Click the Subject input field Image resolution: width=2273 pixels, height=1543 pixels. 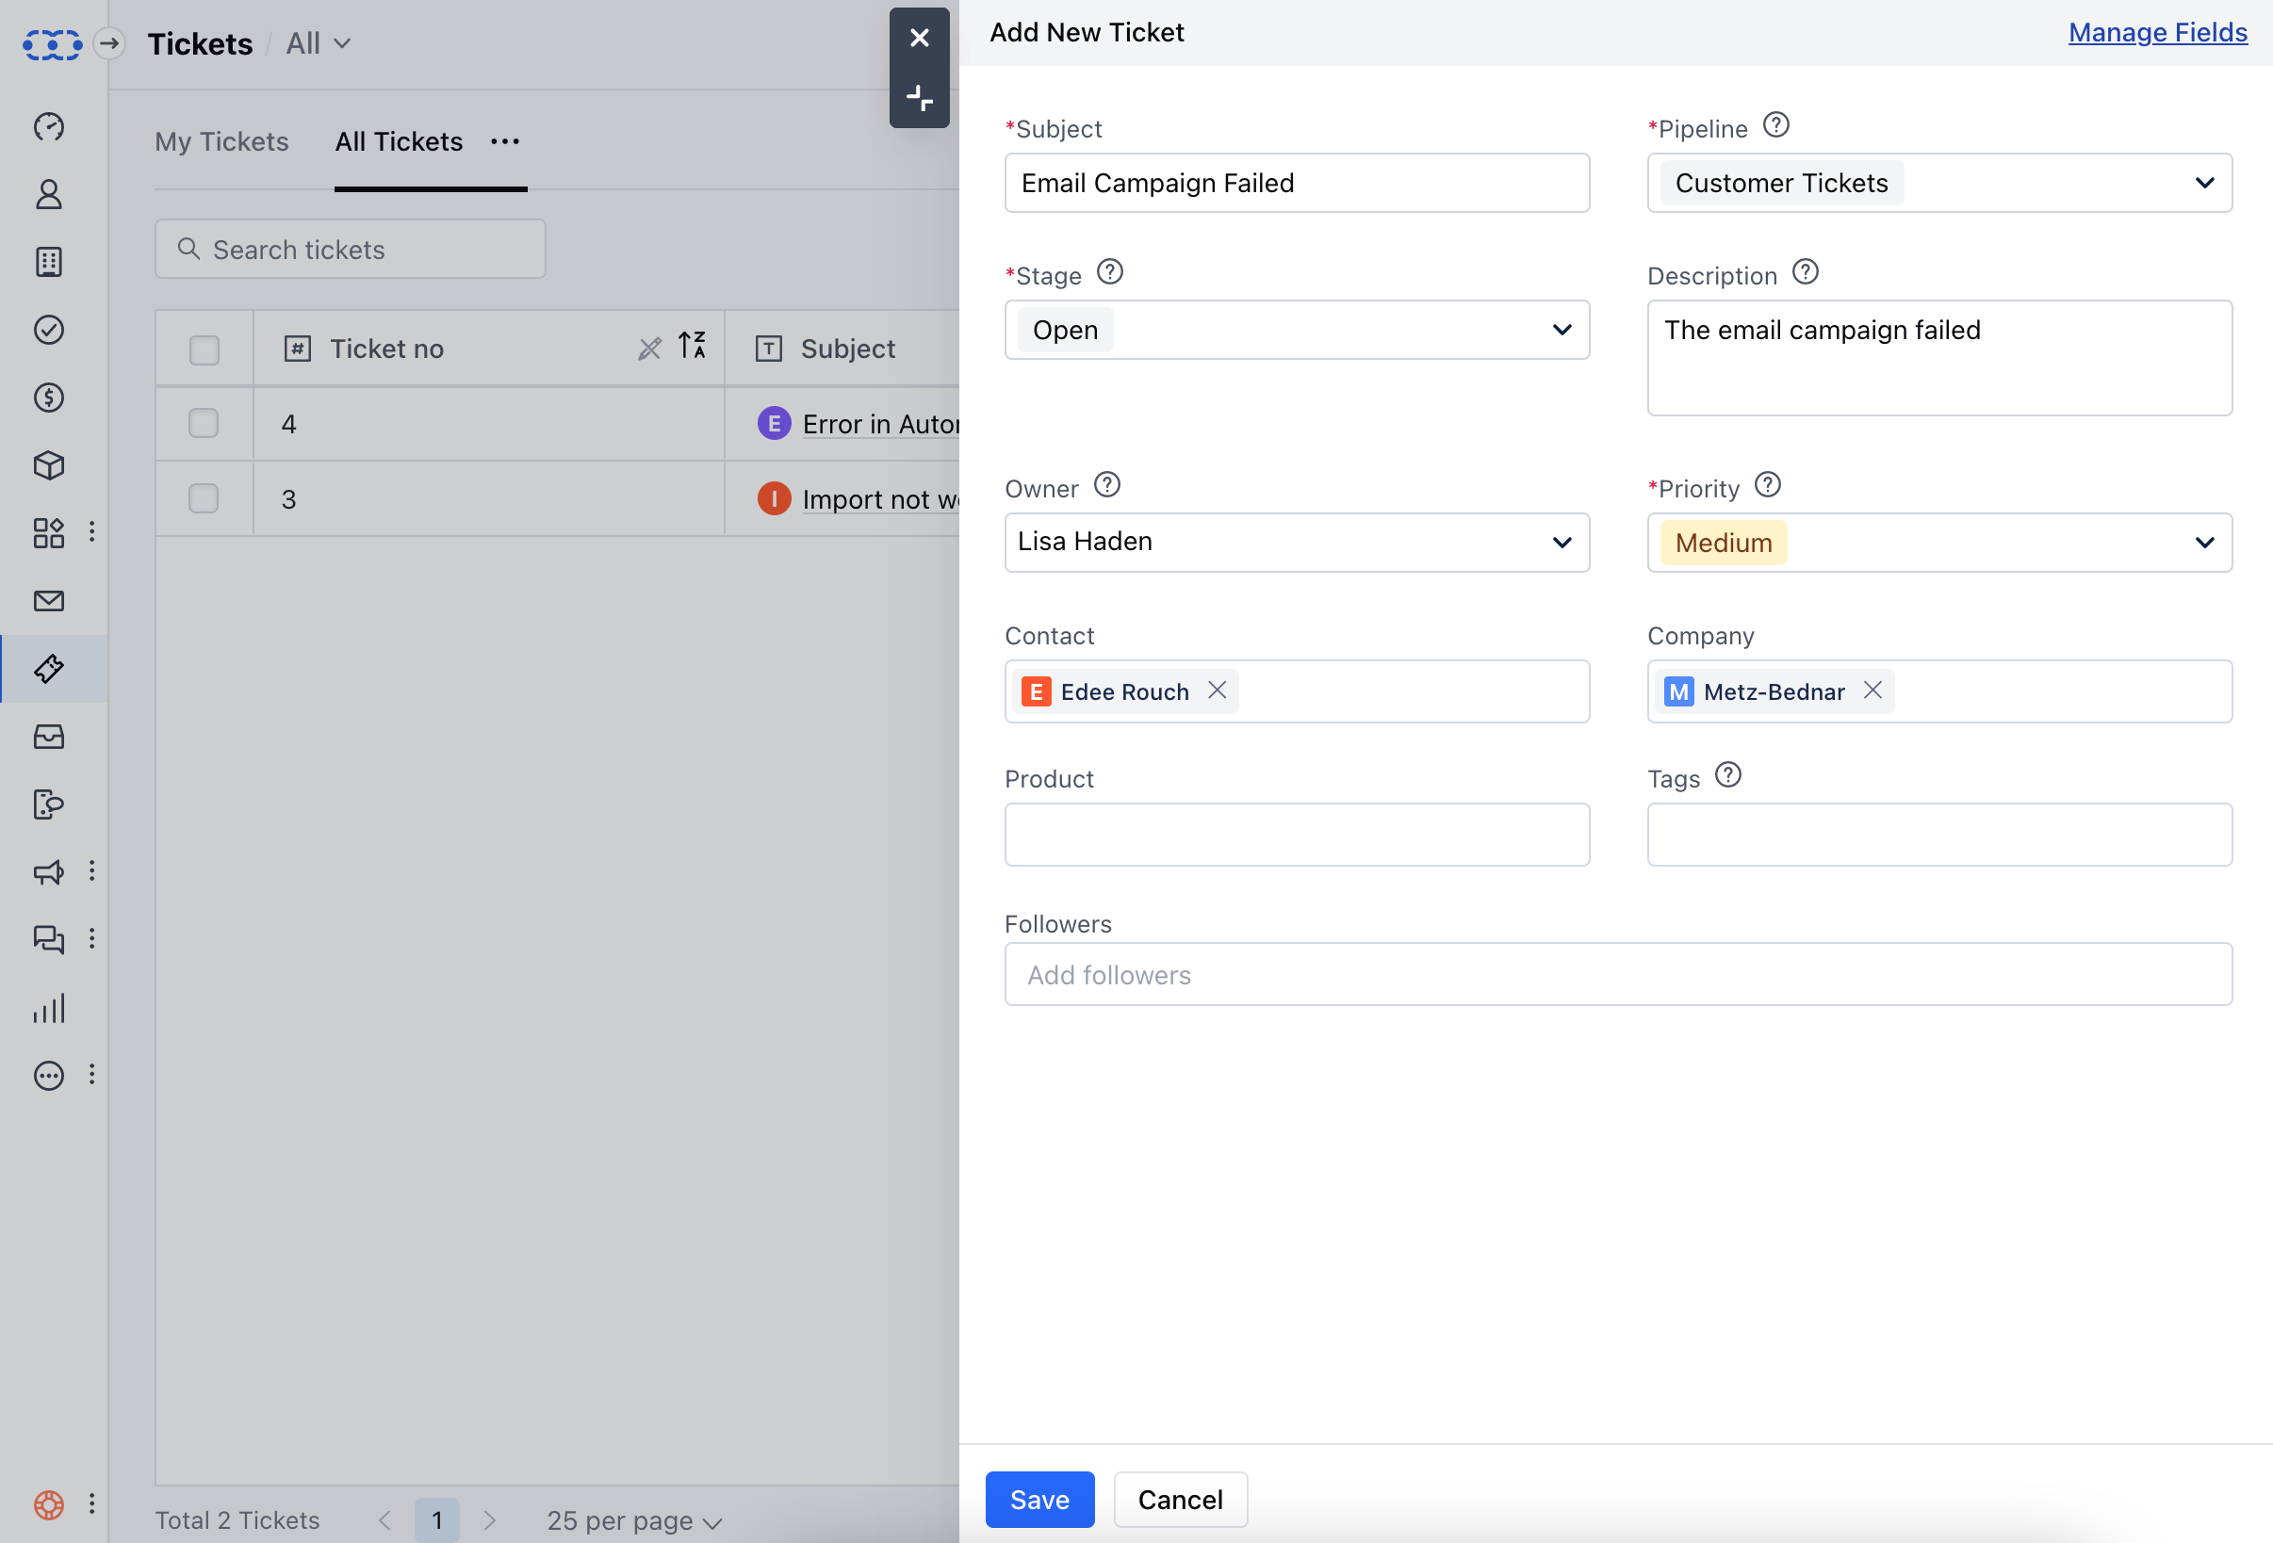1297,183
